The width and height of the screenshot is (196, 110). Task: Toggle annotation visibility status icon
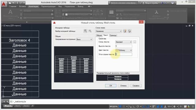(158, 106)
